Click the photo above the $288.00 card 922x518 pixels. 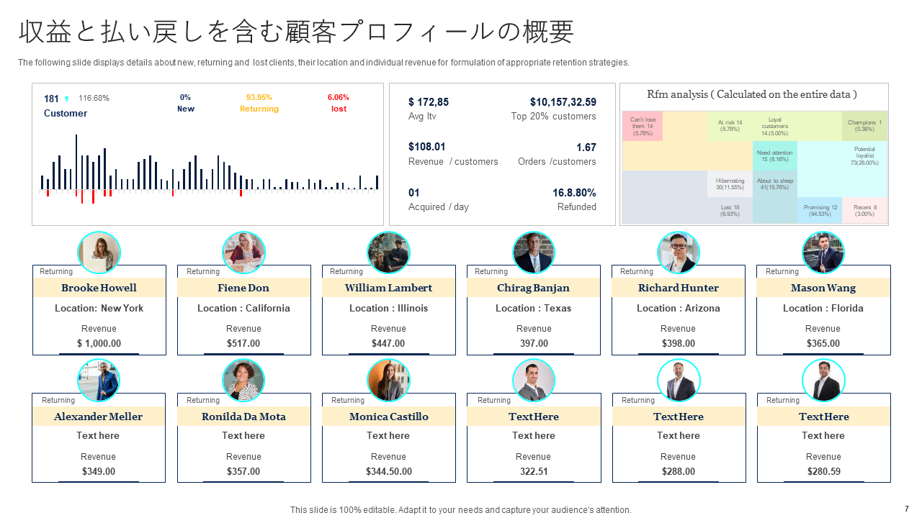point(679,380)
